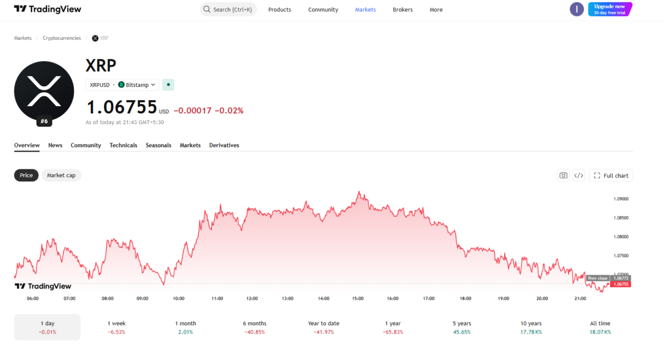The height and width of the screenshot is (354, 664).
Task: Switch to the News tab
Action: (55, 145)
